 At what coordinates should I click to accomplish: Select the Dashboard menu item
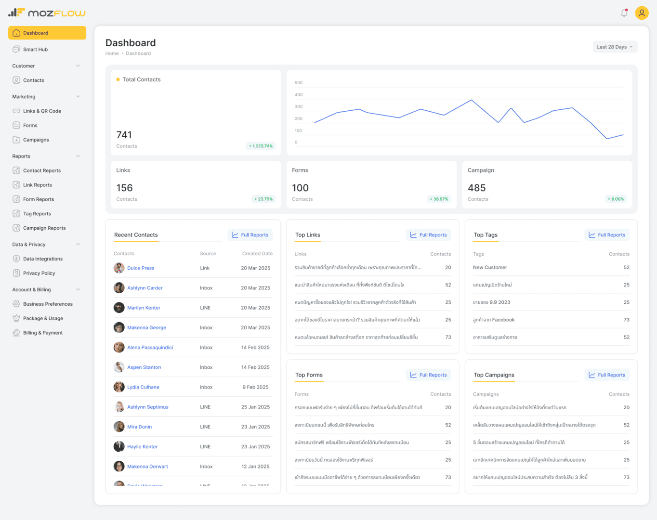coord(47,33)
